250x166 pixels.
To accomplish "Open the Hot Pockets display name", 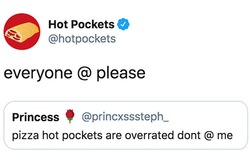I will click(x=81, y=24).
